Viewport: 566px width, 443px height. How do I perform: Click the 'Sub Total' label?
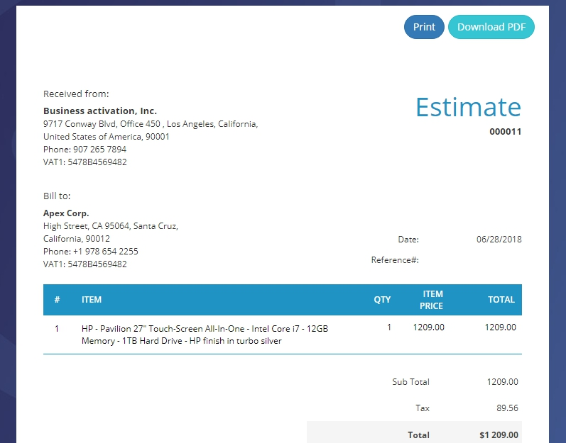[410, 382]
